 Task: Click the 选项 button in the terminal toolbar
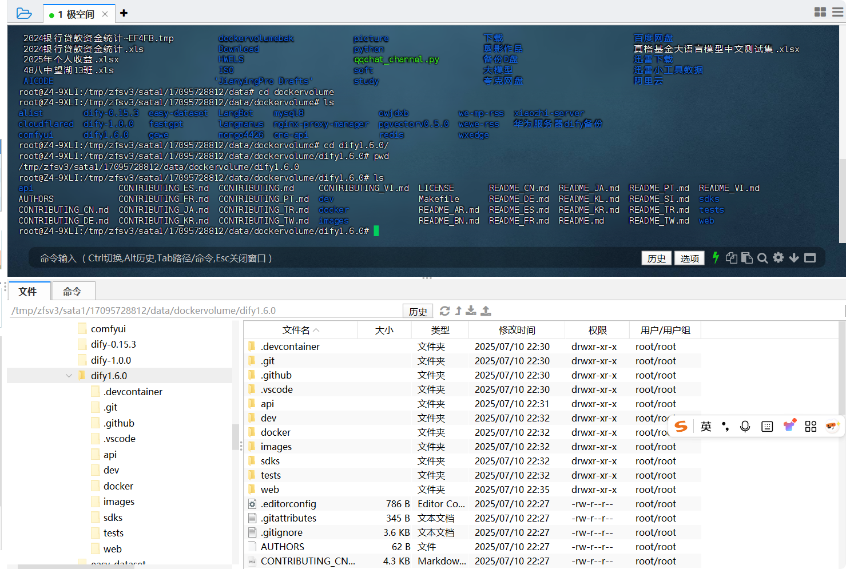(x=689, y=258)
